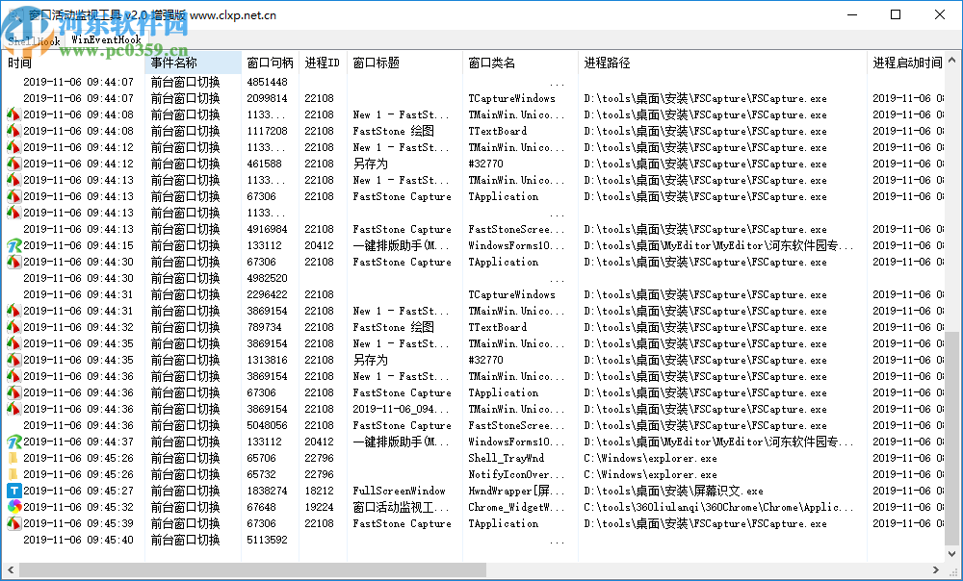Sort by the 时间 column header
The image size is (963, 581).
tap(74, 63)
